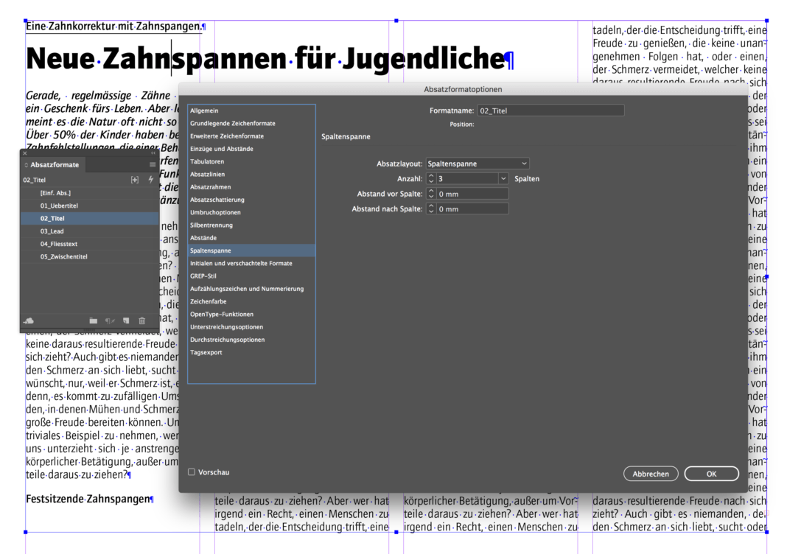Click the Formatname text field
This screenshot has width=787, height=554.
[x=550, y=110]
